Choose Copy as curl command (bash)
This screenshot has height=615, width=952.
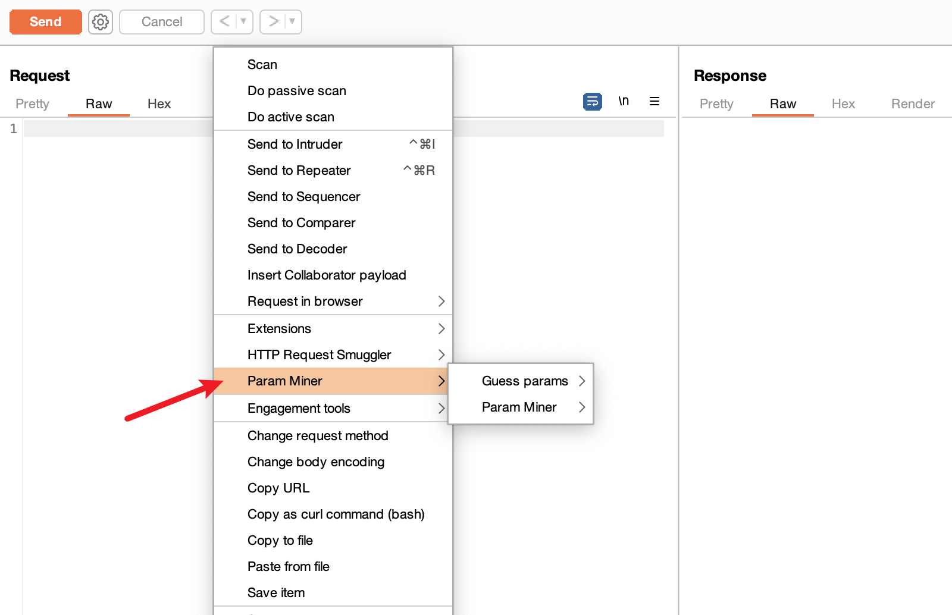tap(333, 514)
